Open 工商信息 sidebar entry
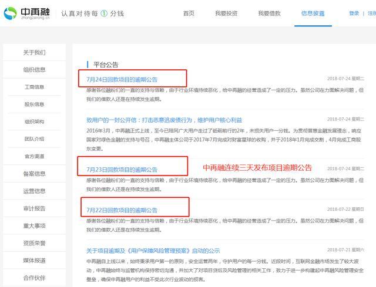The image size is (376, 287). (x=34, y=87)
